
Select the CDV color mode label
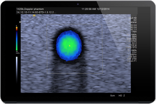coord(134,52)
